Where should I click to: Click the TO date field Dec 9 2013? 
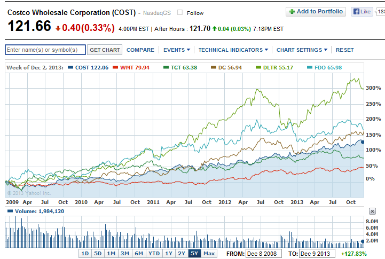click(317, 254)
